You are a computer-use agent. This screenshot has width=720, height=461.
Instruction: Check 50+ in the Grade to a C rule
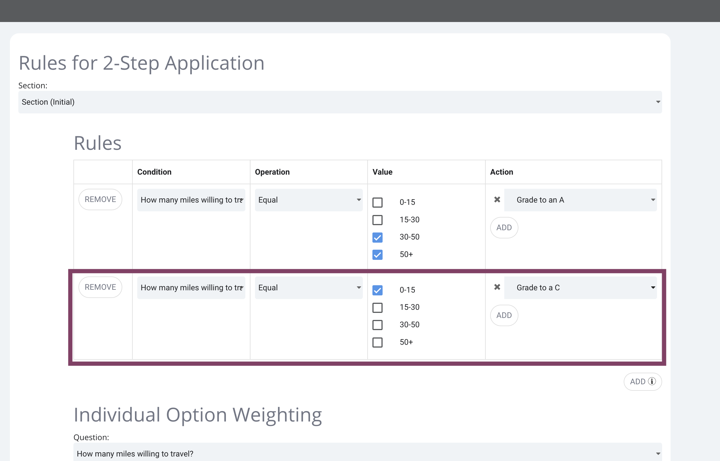tap(378, 342)
